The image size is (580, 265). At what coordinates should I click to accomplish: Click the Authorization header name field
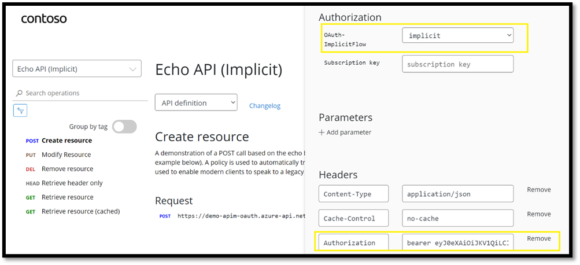(x=354, y=242)
